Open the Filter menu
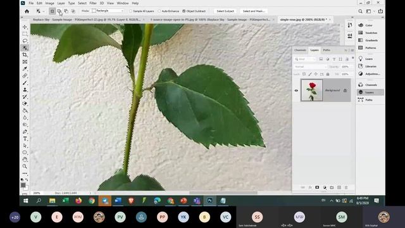The width and height of the screenshot is (405, 228). (x=93, y=3)
